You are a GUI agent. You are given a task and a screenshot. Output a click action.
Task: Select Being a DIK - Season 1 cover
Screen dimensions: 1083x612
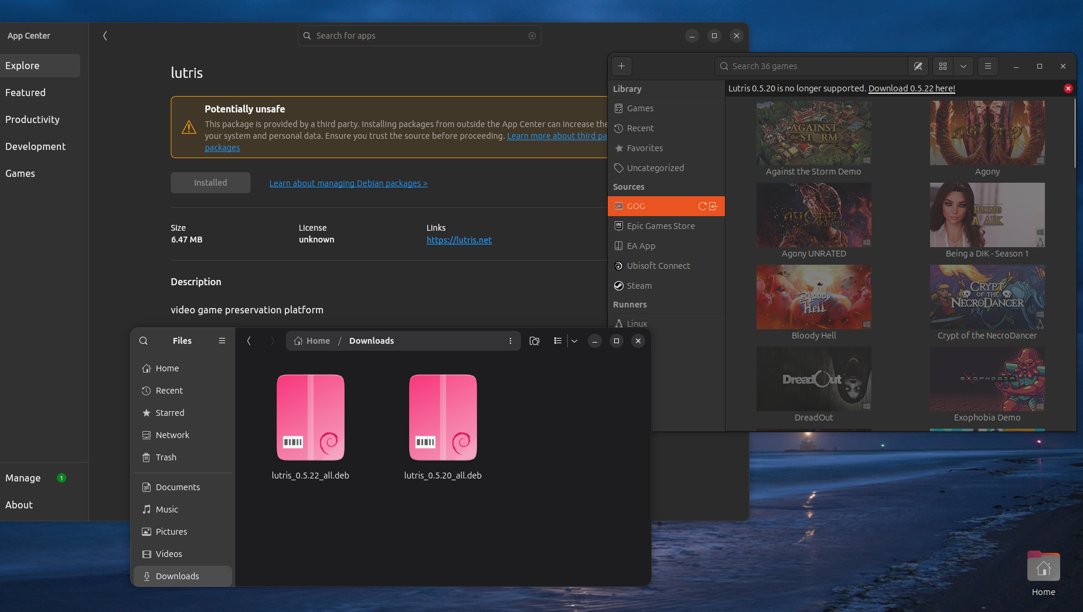987,215
